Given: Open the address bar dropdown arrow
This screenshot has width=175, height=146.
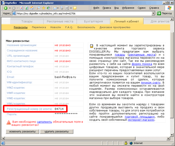Looking at the screenshot, I should coord(154,13).
